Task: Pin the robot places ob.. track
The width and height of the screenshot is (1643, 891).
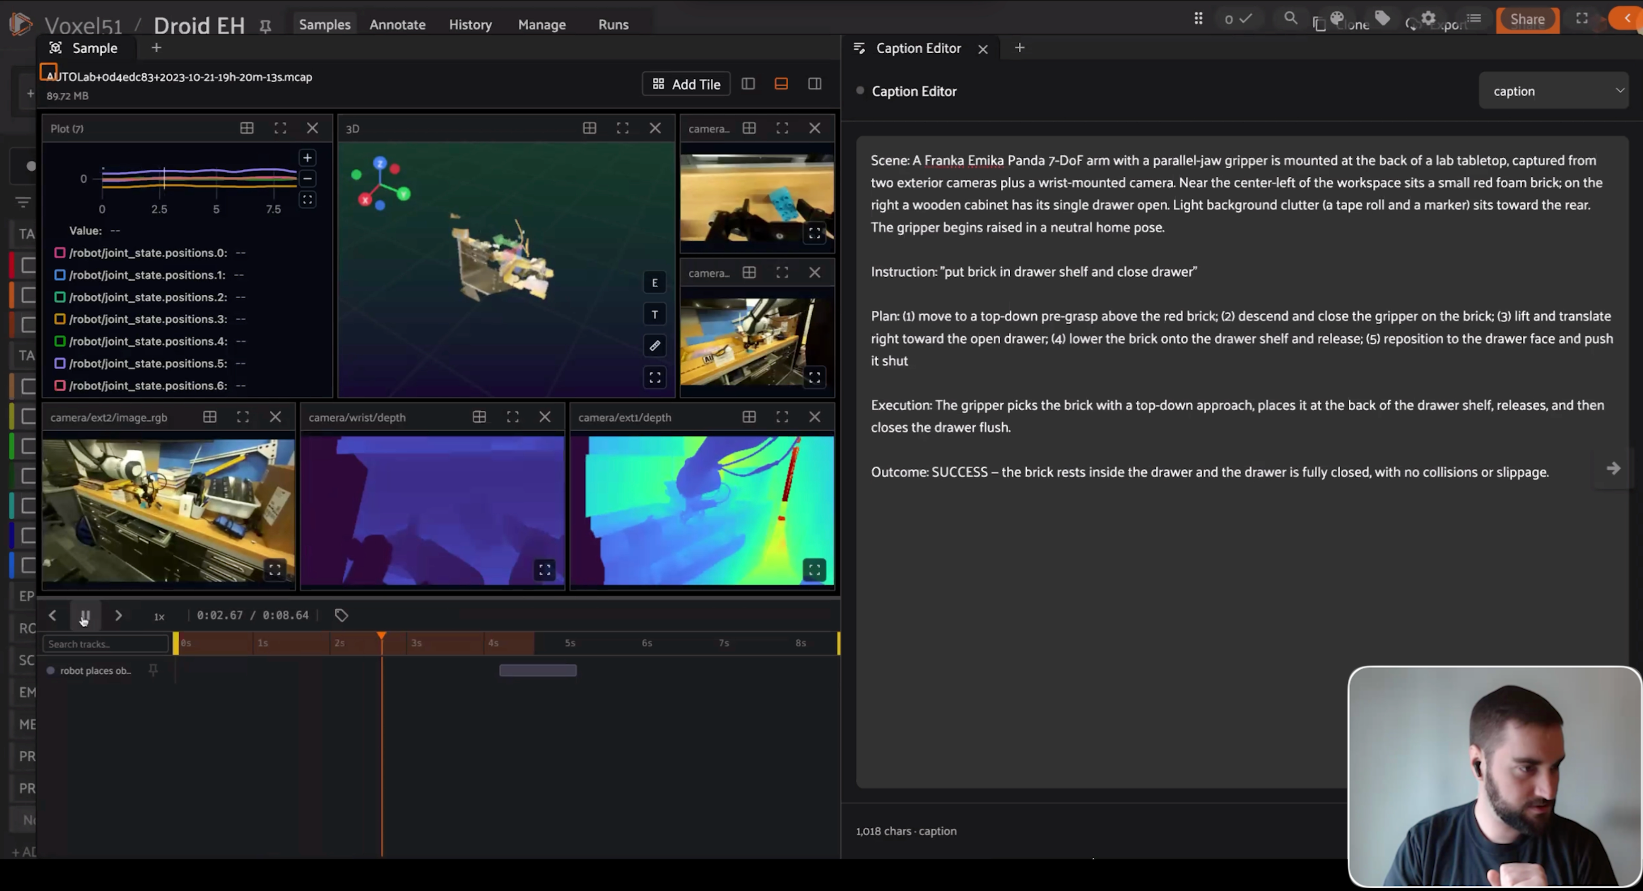Action: 153,670
